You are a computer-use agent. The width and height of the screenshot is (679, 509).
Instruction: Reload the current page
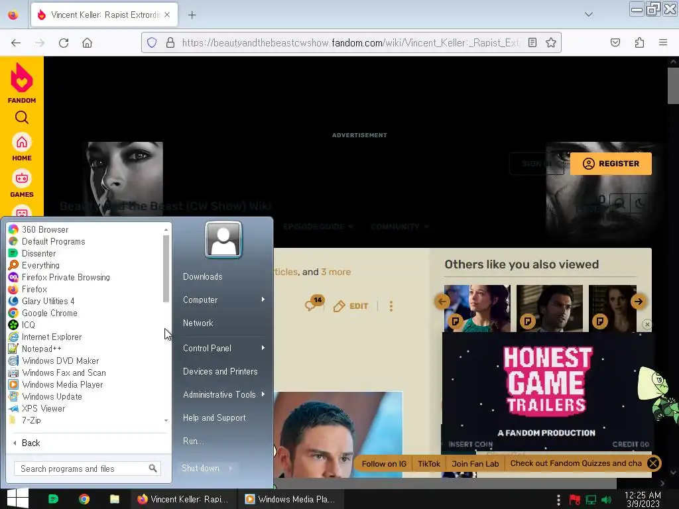(64, 43)
